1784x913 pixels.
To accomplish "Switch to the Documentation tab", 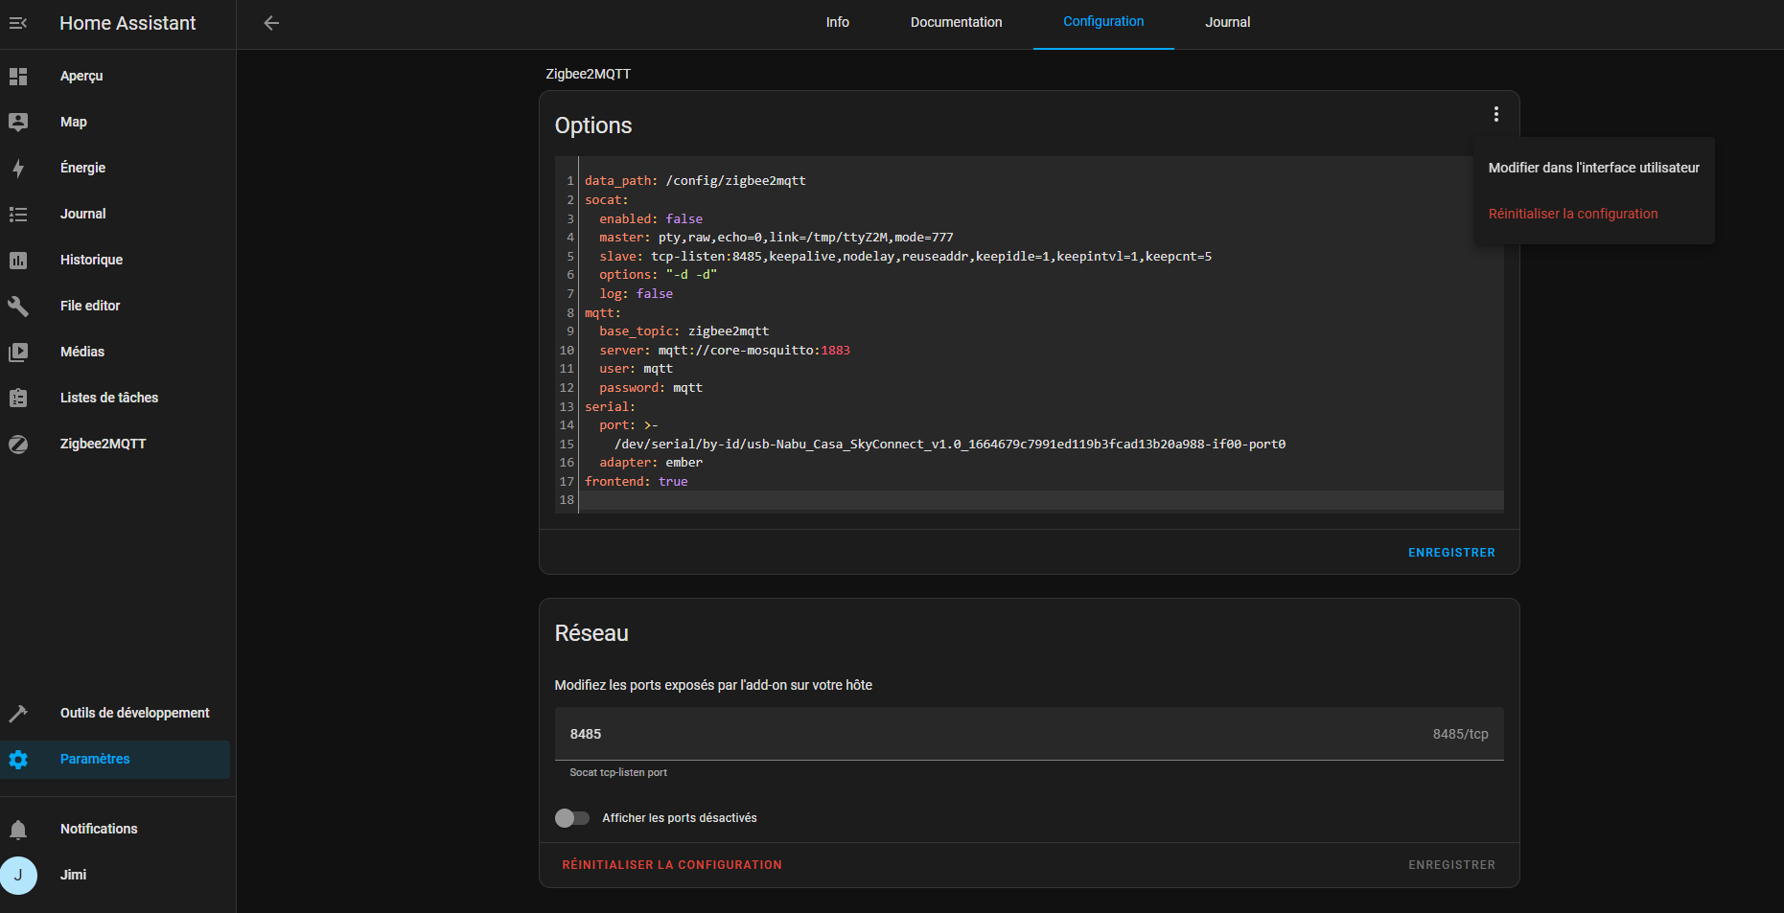I will pos(956,22).
